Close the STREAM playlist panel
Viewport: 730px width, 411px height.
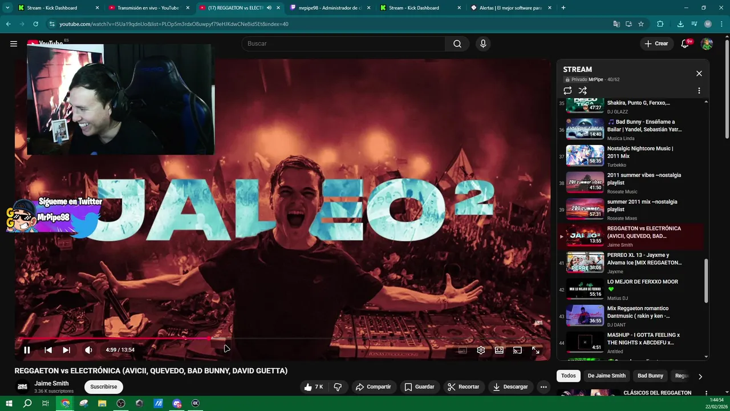(699, 74)
